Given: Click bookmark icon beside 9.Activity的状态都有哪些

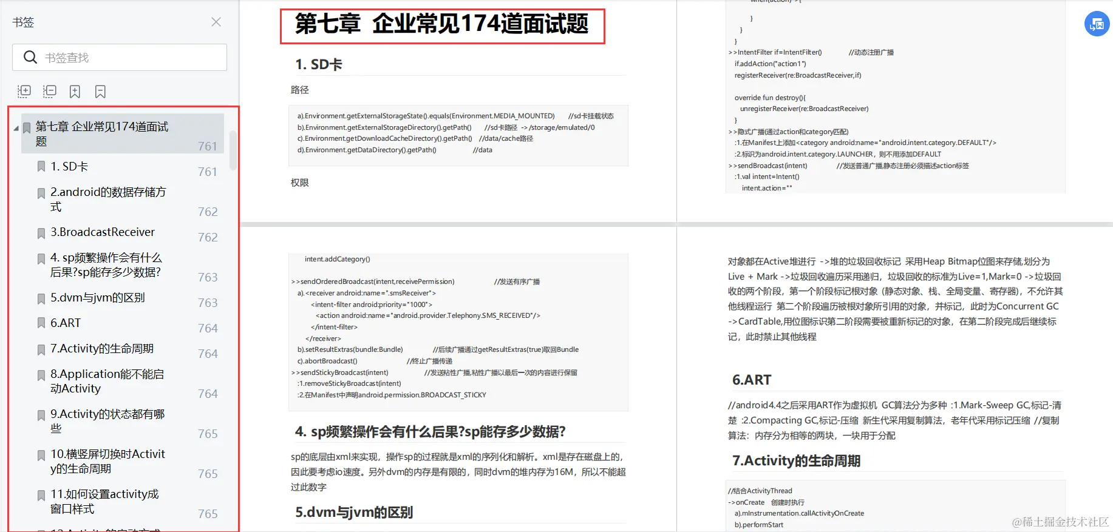Looking at the screenshot, I should [41, 415].
